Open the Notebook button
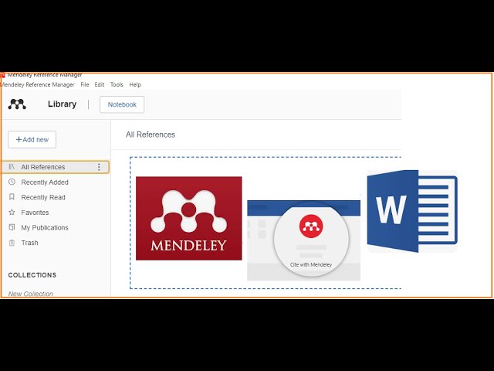This screenshot has height=371, width=494. pos(122,104)
